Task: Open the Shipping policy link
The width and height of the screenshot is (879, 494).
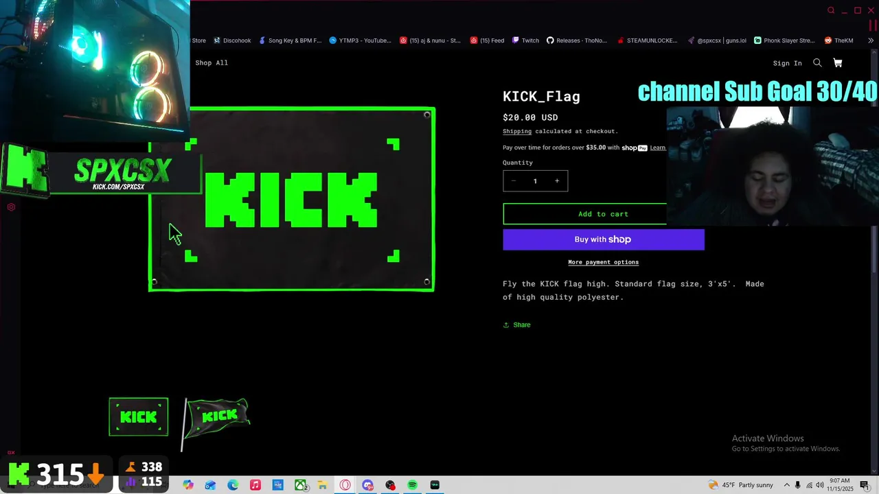Action: pos(517,131)
